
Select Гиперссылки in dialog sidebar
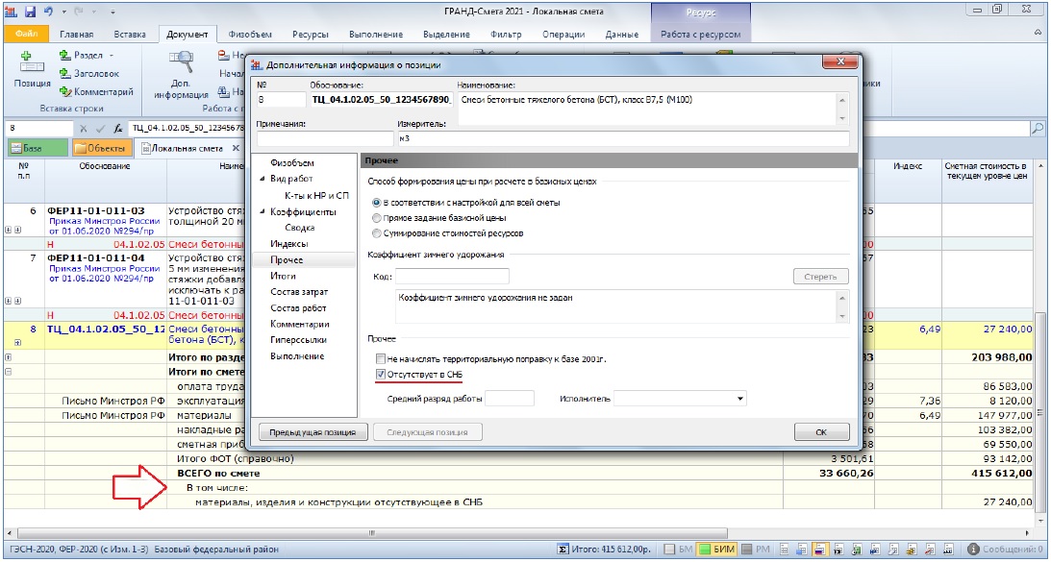pos(297,340)
